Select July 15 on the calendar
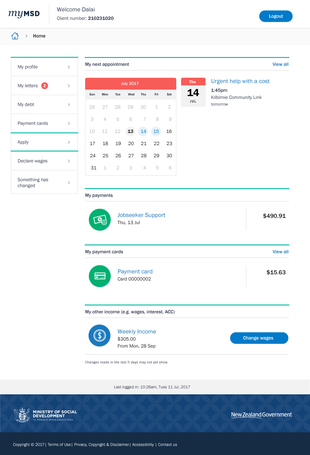Screen dimensions: 310x455 156,131
